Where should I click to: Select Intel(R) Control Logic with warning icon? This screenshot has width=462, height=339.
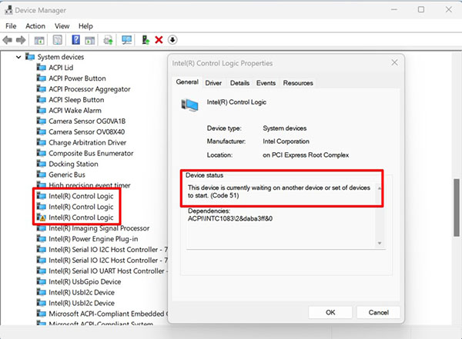[x=80, y=218]
